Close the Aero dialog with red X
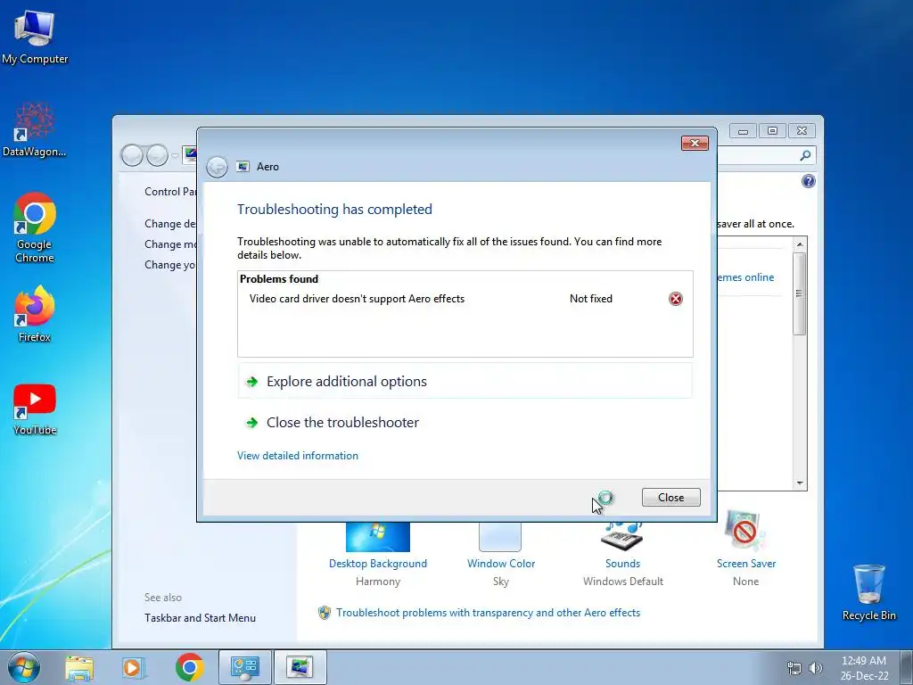The image size is (913, 685). tap(695, 143)
